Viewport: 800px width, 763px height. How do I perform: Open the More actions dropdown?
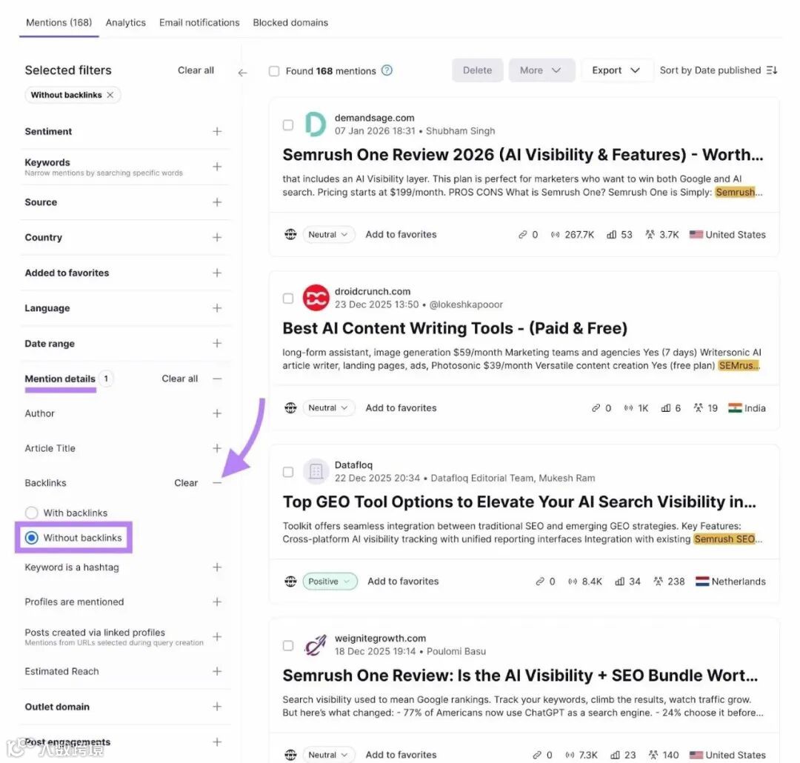coord(541,70)
